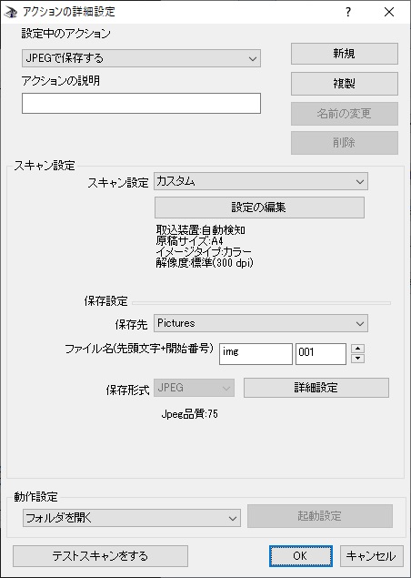
Task: Decrease the file start number with down arrow
Action: pyautogui.click(x=357, y=359)
